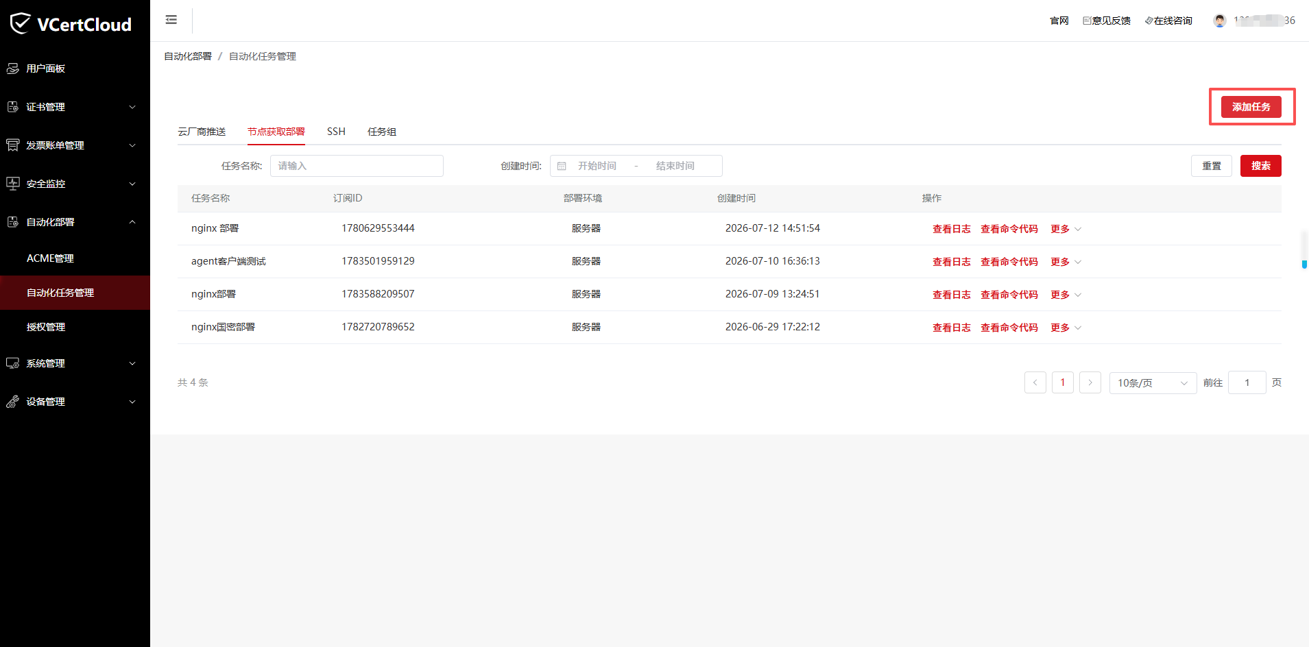
Task: Open 更多 dropdown for agent客户端测试 row
Action: [x=1066, y=262]
